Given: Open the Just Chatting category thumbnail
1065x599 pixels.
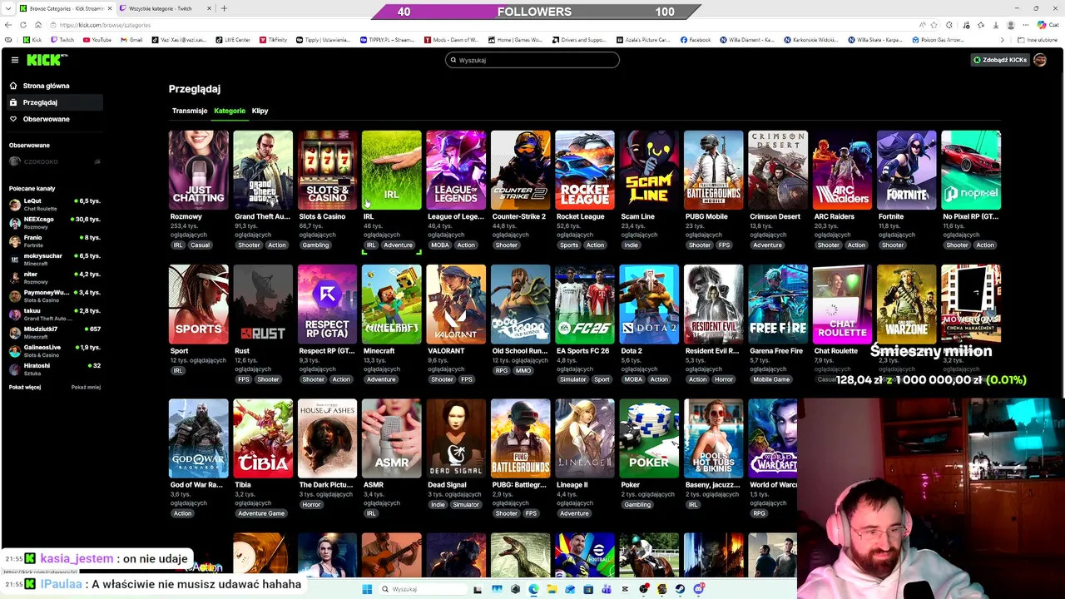Looking at the screenshot, I should tap(198, 170).
